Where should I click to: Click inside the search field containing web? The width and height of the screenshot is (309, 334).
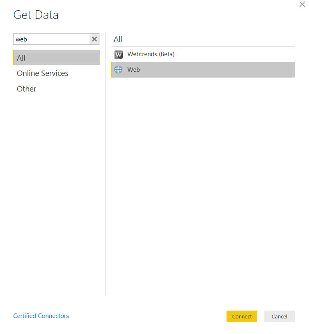click(x=51, y=39)
